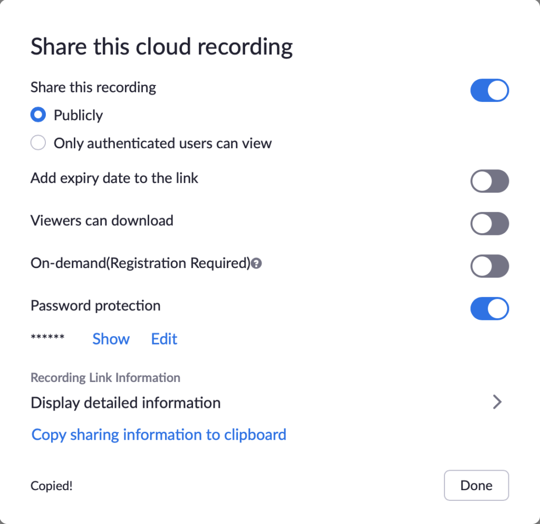Click the Done button
This screenshot has height=524, width=540.
476,485
